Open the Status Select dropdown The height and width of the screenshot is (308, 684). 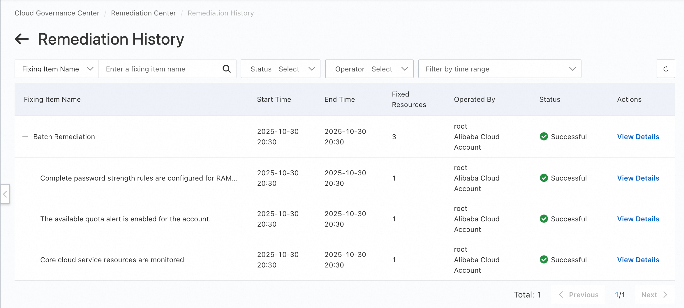pyautogui.click(x=280, y=69)
